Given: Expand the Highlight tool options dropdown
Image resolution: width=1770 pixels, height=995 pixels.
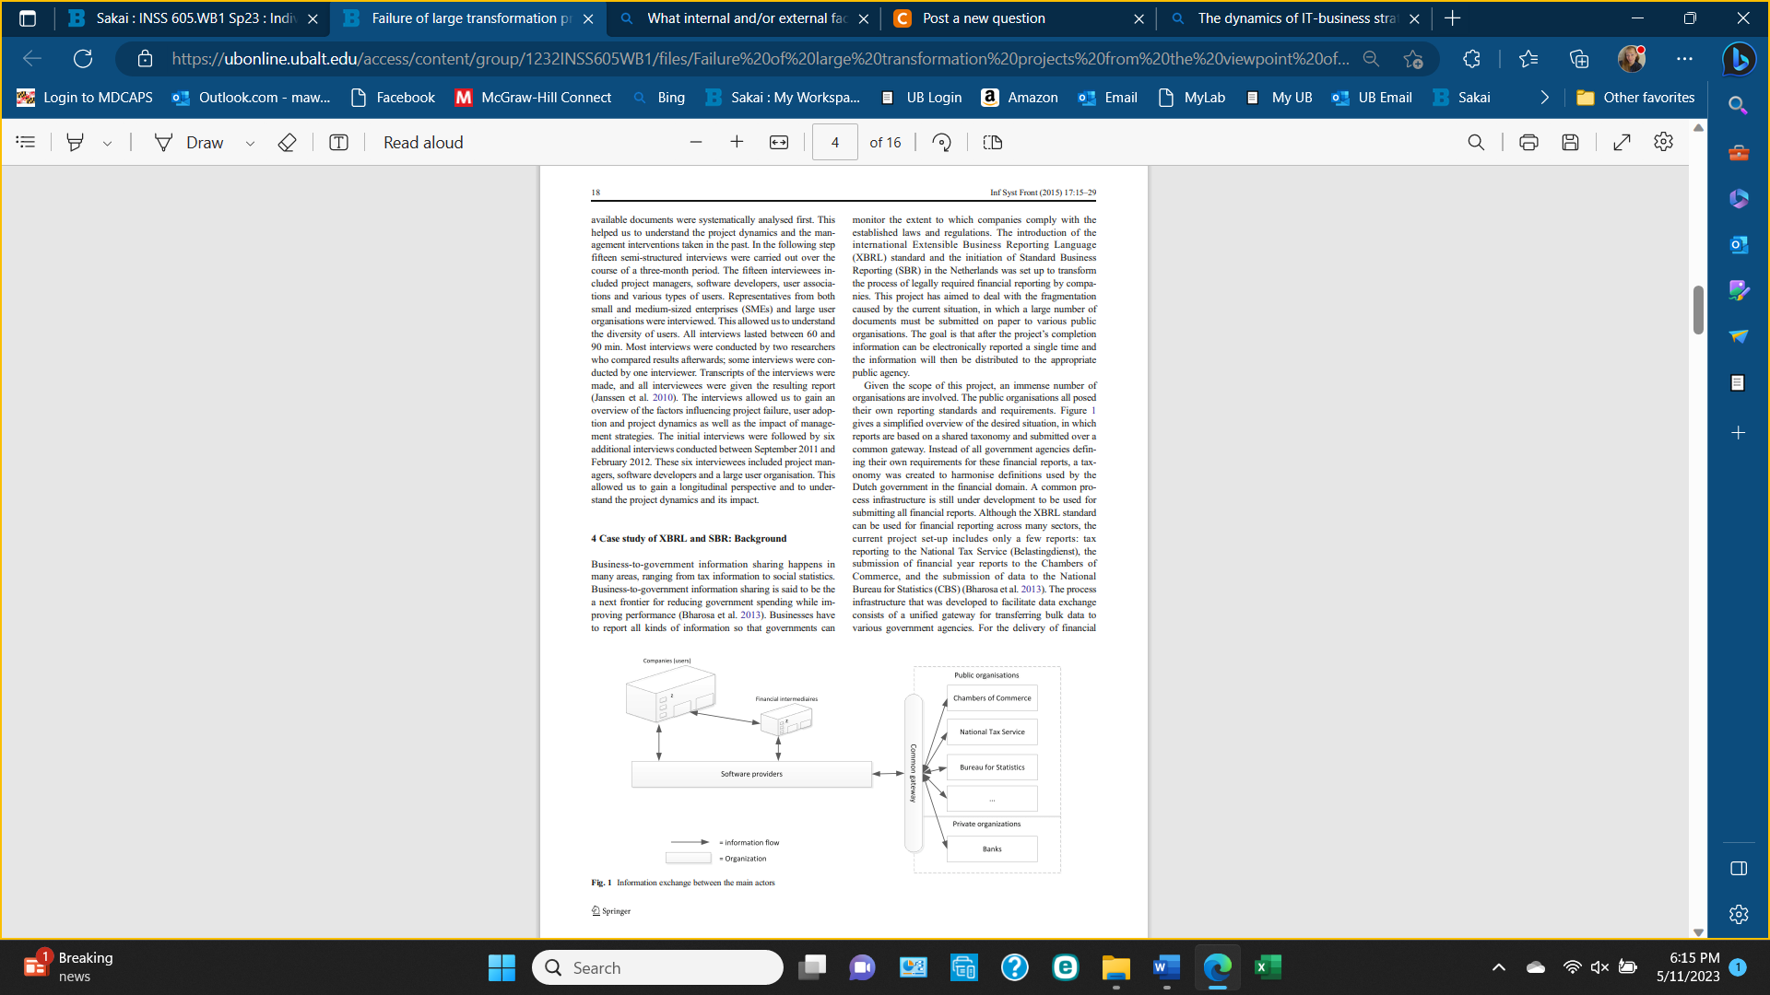Looking at the screenshot, I should pyautogui.click(x=108, y=143).
